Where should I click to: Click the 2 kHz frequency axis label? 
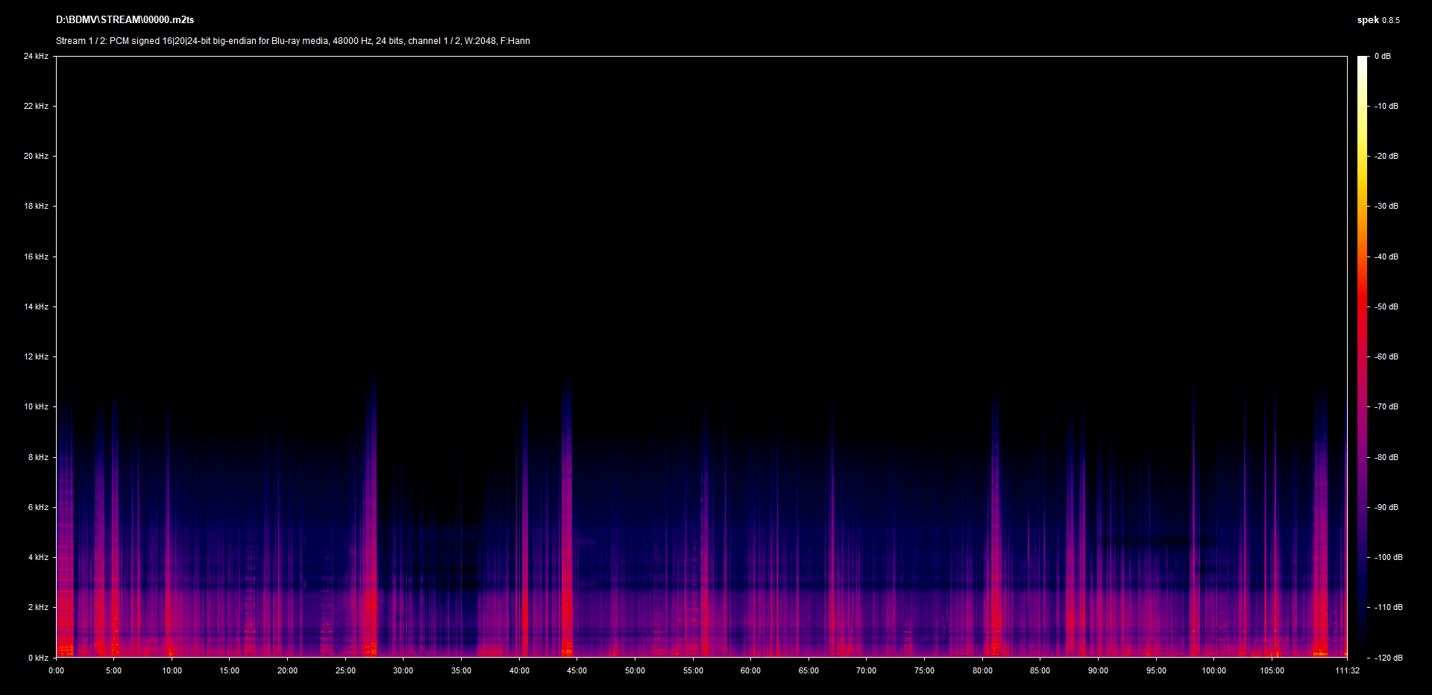(x=38, y=607)
